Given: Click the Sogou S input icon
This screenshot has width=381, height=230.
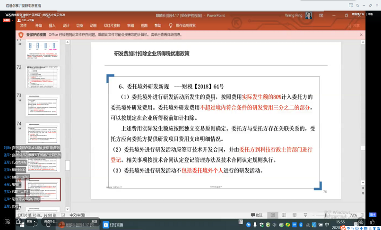Looking at the screenshot, I should 343,228.
